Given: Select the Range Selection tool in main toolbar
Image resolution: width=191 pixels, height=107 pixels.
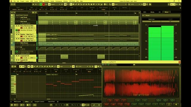Looking at the screenshot, I should (x=73, y=4).
